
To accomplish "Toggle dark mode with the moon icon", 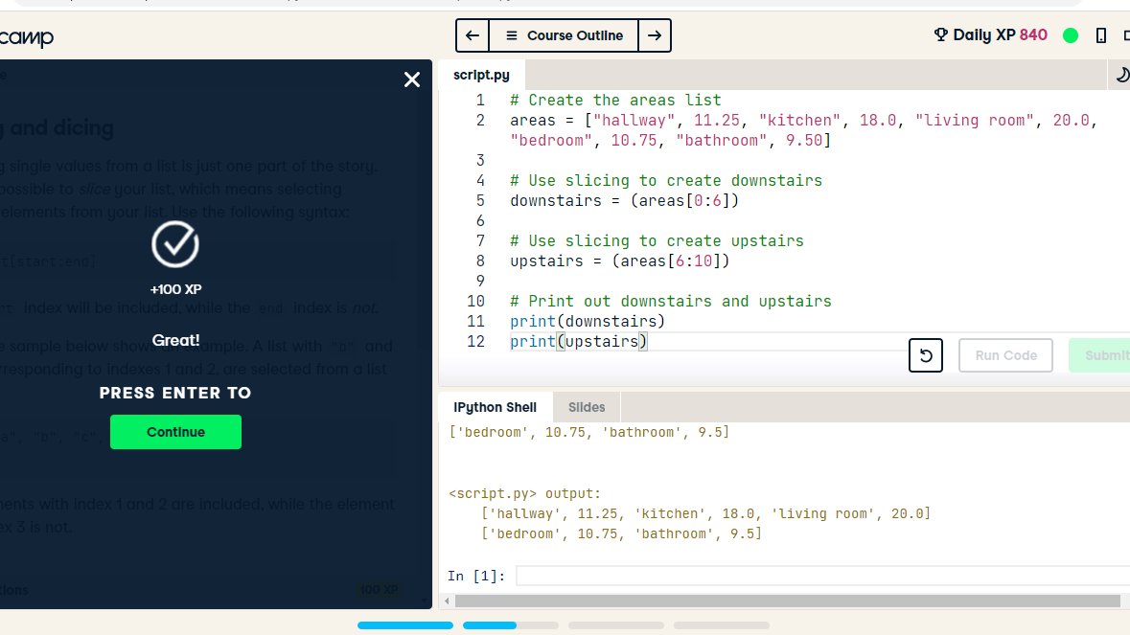I will (x=1122, y=75).
